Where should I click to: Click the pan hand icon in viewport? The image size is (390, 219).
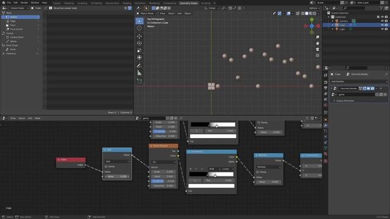[317, 43]
